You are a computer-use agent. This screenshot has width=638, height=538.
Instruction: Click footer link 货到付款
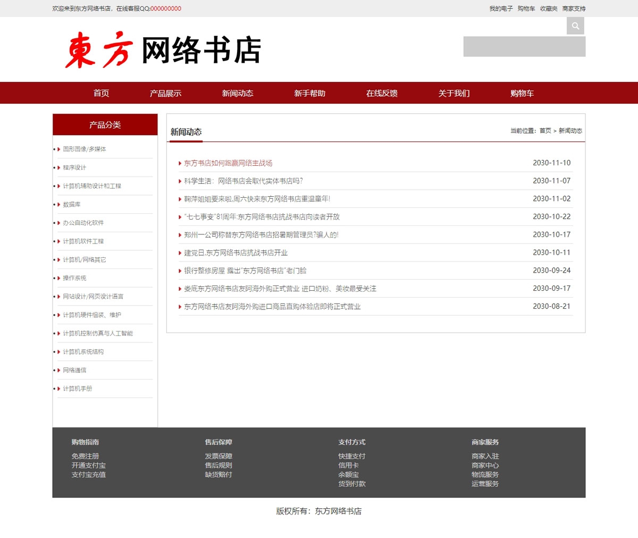[352, 484]
